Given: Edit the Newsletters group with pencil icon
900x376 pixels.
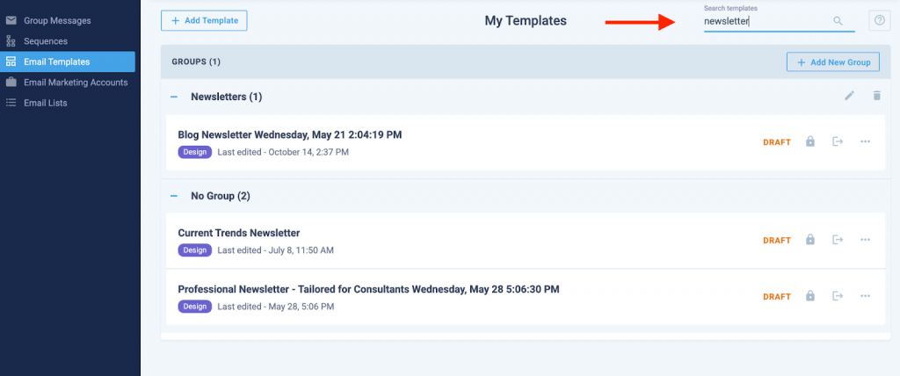Looking at the screenshot, I should (x=849, y=96).
